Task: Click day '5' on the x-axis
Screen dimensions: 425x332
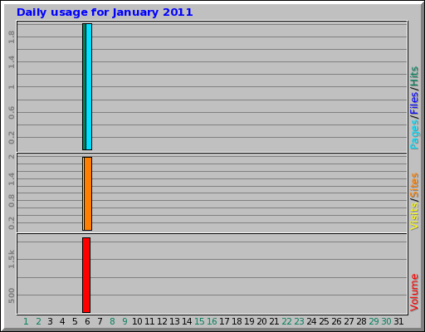Action: pyautogui.click(x=75, y=321)
